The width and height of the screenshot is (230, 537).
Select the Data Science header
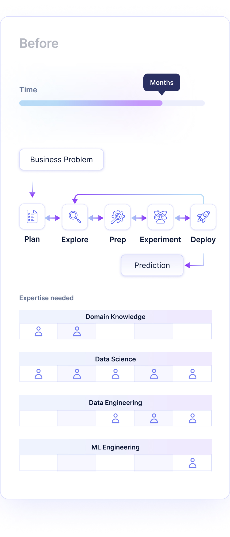[116, 359]
